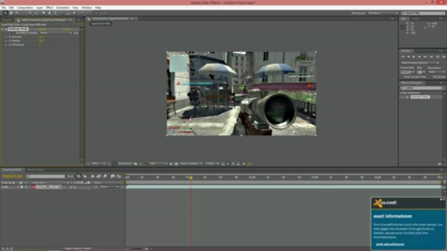Open the Composition menu
Image resolution: width=447 pixels, height=251 pixels.
coord(25,8)
